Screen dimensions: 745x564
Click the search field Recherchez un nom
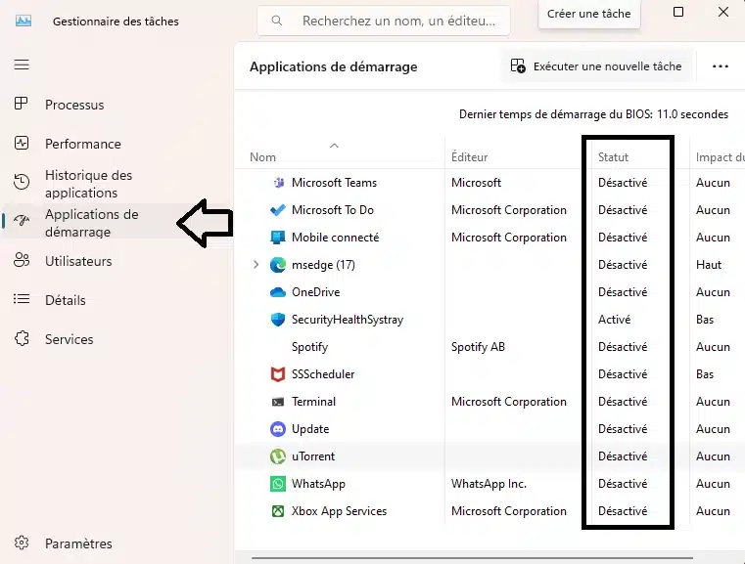click(384, 21)
